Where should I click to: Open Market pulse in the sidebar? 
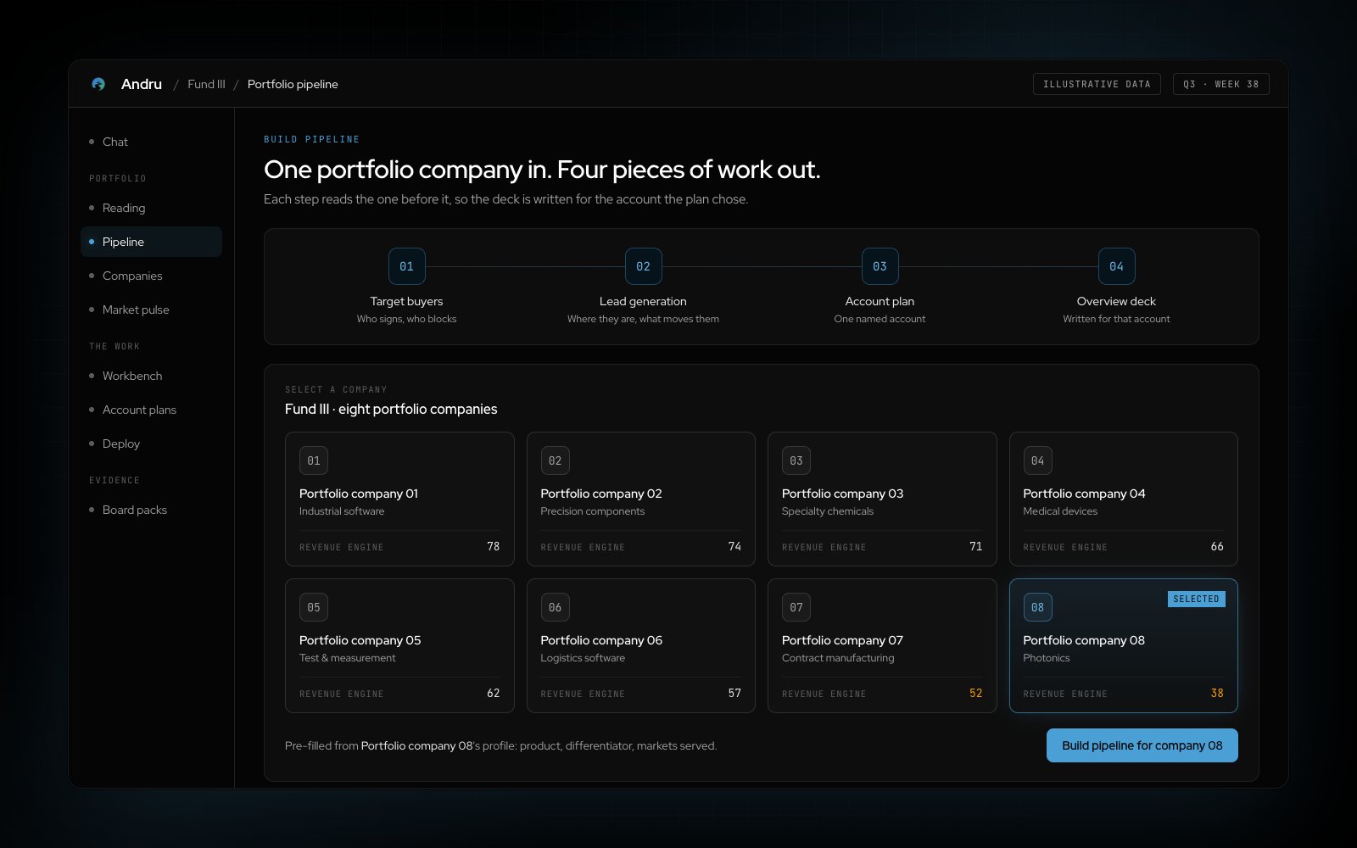(151, 310)
